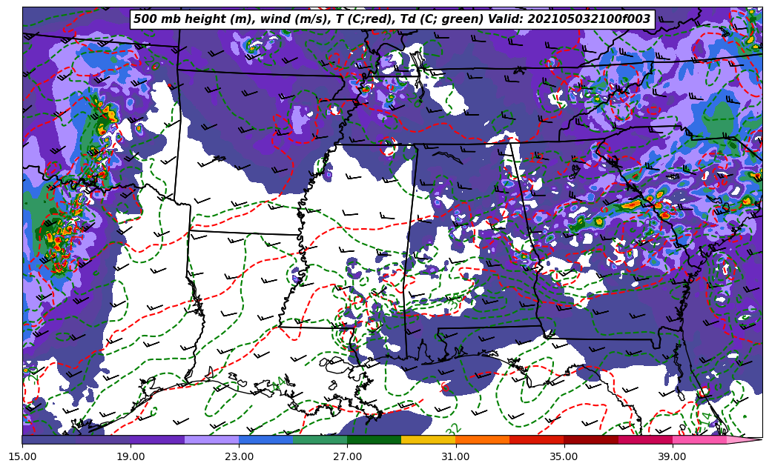
Task: Pick the orange colorbar segment
Action: tap(482, 439)
